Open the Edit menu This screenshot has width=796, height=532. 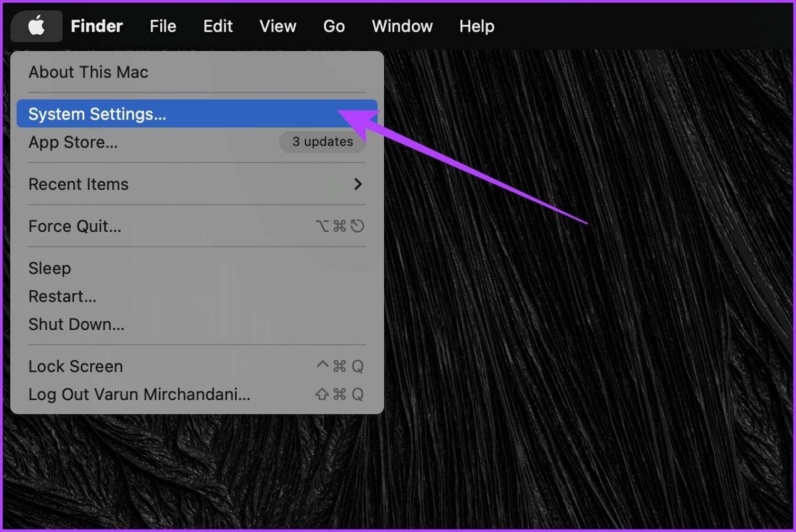[x=218, y=26]
